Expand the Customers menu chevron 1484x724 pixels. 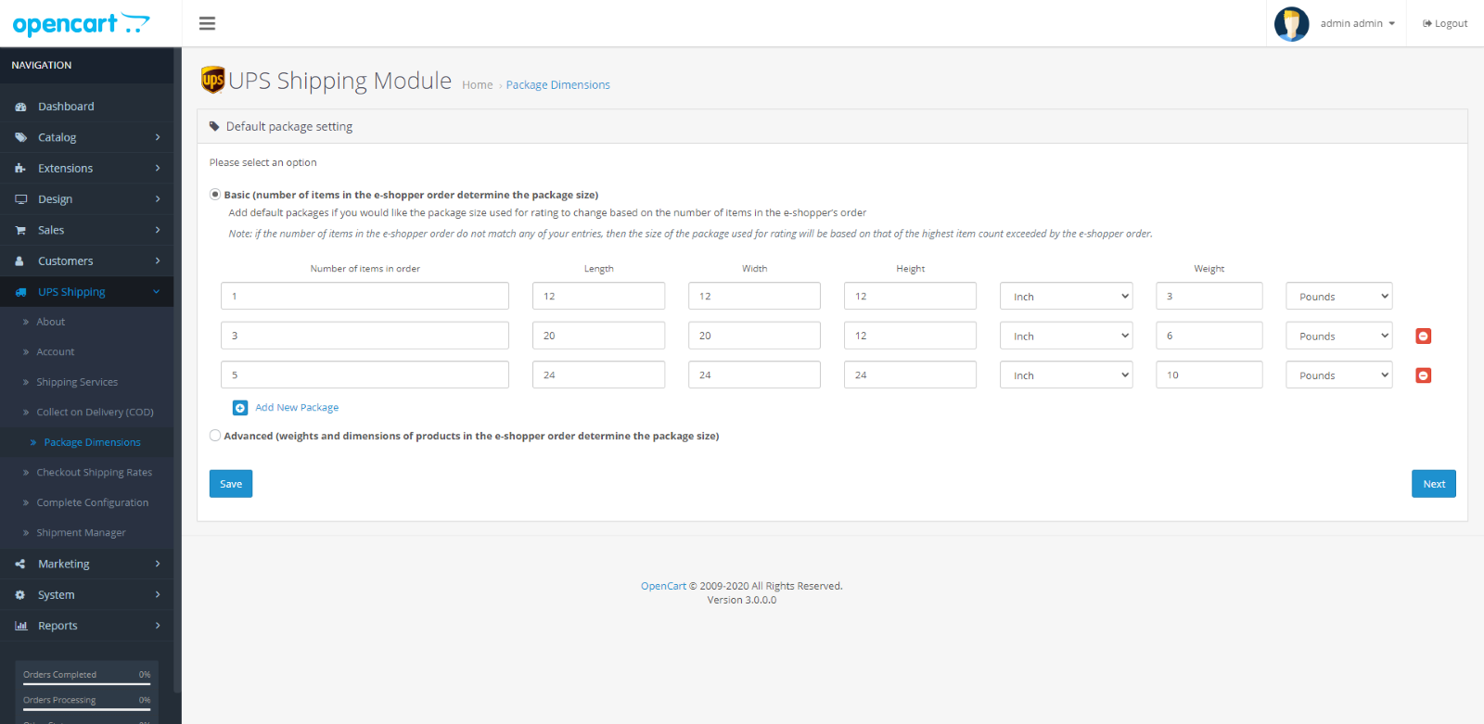[x=158, y=261]
